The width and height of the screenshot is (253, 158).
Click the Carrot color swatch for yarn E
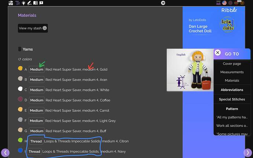(20, 109)
